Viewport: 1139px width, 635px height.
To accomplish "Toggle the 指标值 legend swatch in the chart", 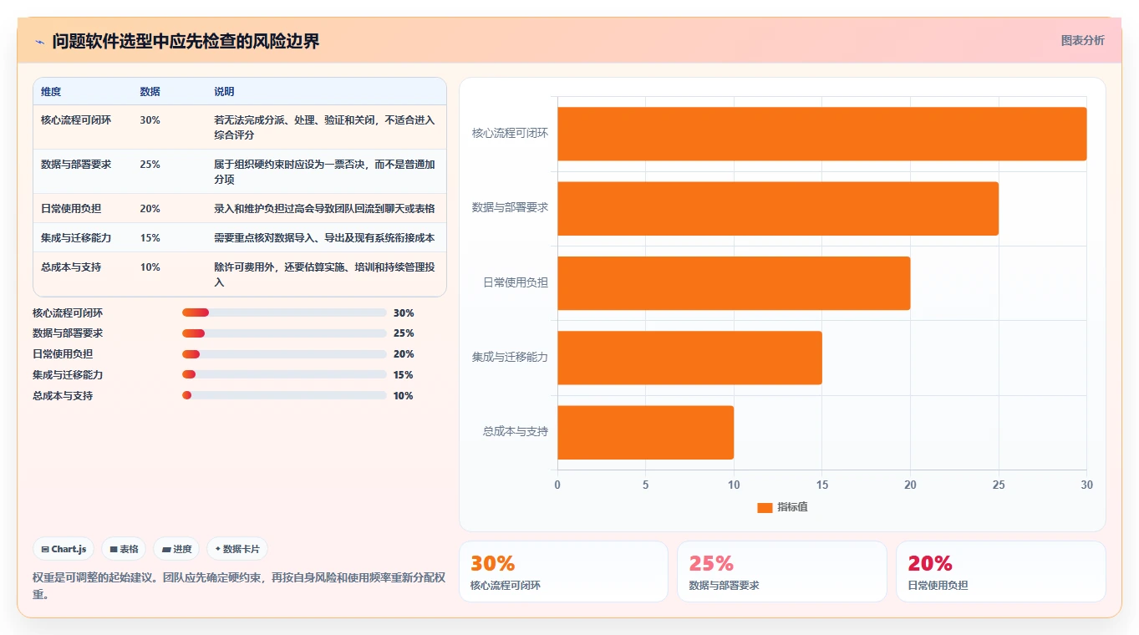I will (x=765, y=507).
